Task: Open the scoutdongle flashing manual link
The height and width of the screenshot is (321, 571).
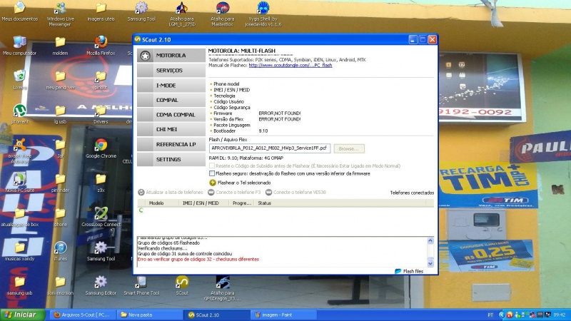Action: click(x=290, y=65)
